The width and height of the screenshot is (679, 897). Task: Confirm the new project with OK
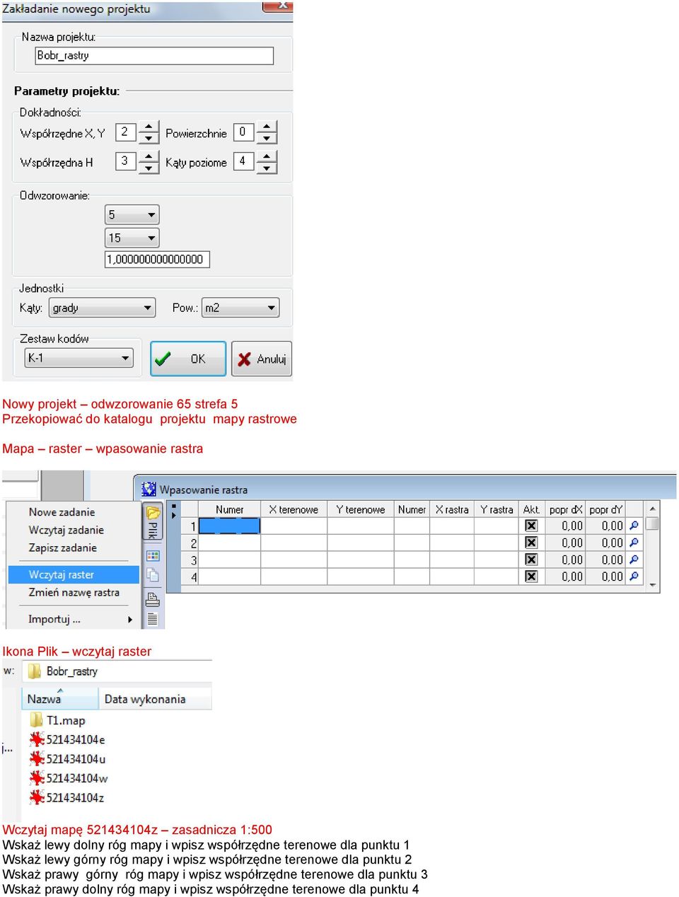coord(188,359)
